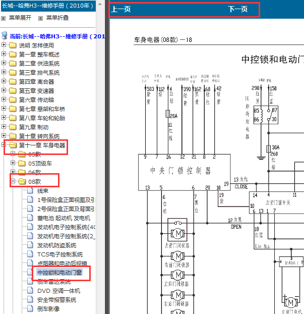Click the icon beside 菜单折叠
The height and width of the screenshot is (314, 304).
[41, 18]
